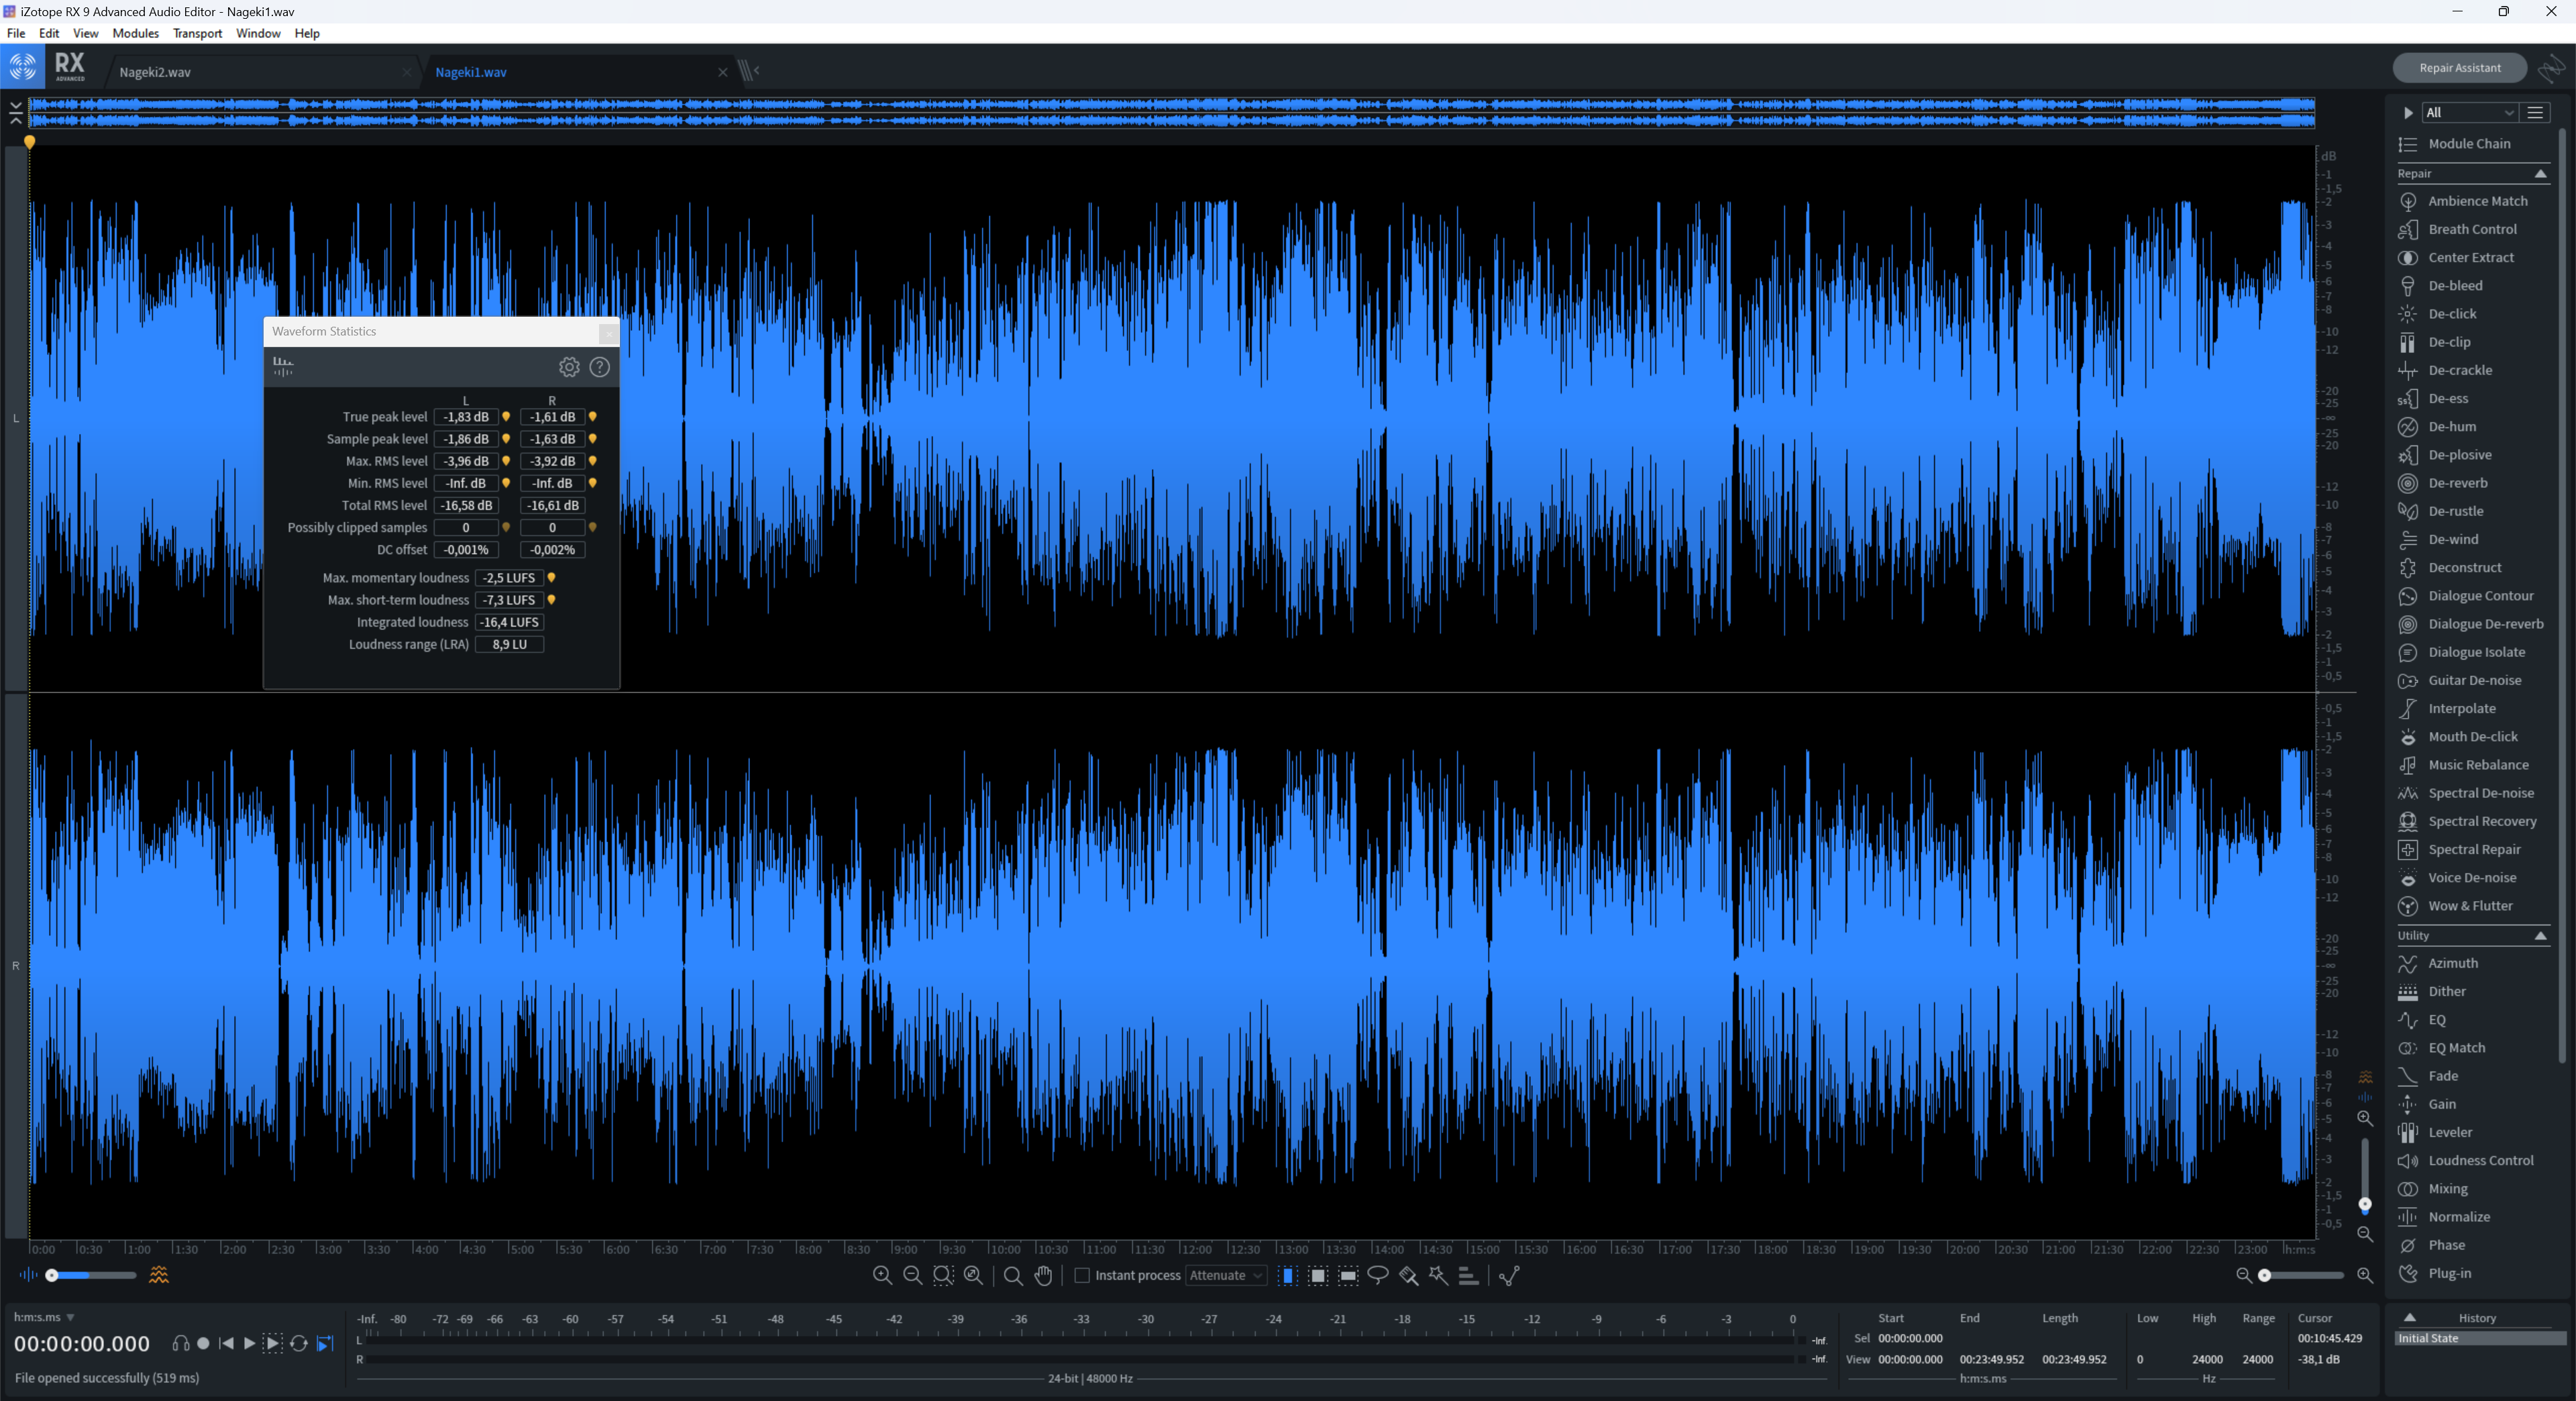Open the Modules menu
2576x1401 pixels.
click(135, 33)
